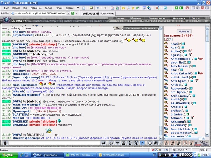The image size is (211, 158).
Task: Click the address bar URL field
Action: [x=40, y=13]
